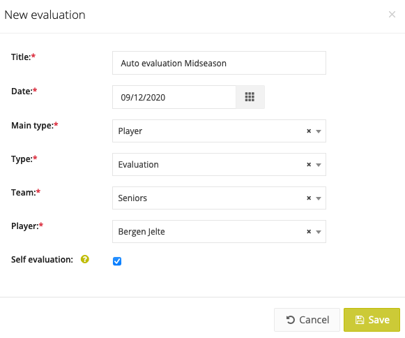The image size is (405, 338).
Task: Focus the Title input field
Action: (219, 63)
